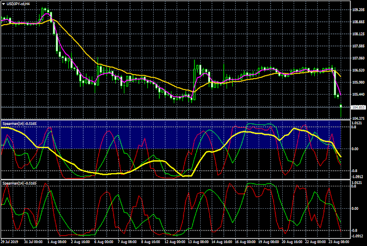Viewport: 367px width, 246px height.
Task: Click the 109.205 price scale label
Action: pyautogui.click(x=358, y=10)
